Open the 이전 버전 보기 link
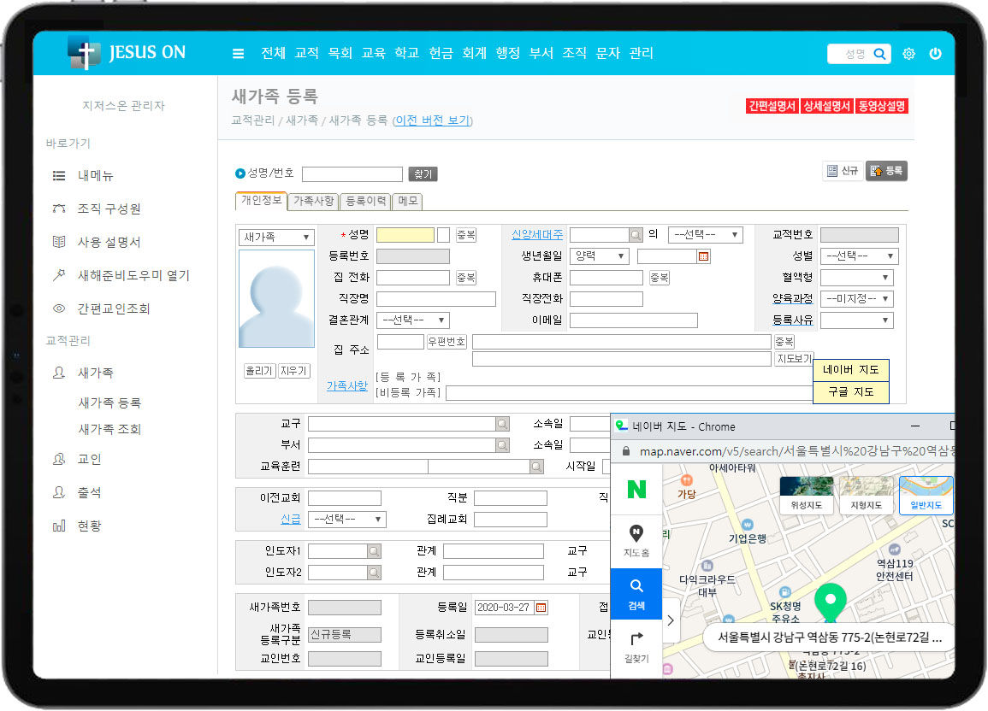 tap(433, 120)
